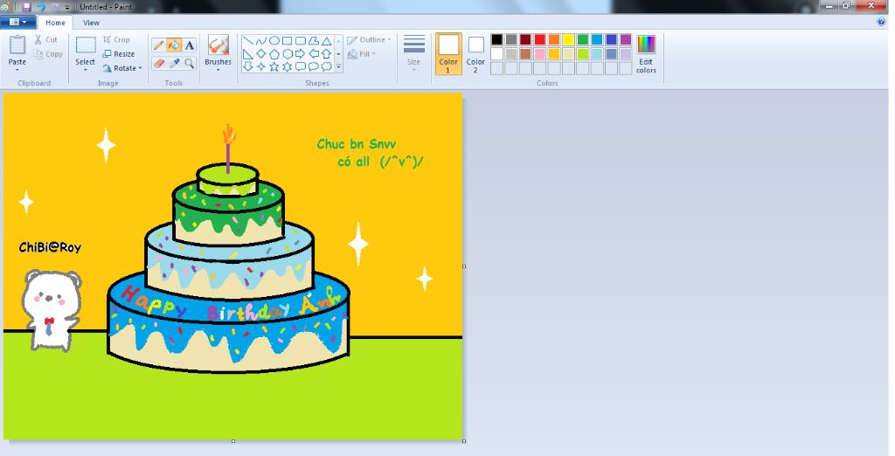Pick the black color swatch
Image resolution: width=895 pixels, height=456 pixels.
[x=497, y=39]
